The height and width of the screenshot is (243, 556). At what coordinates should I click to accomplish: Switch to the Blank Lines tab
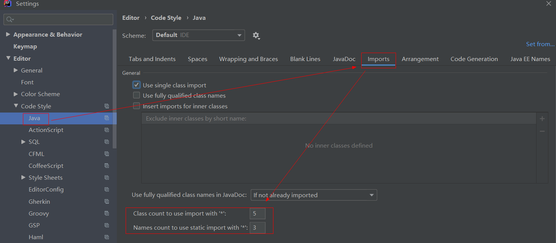305,59
